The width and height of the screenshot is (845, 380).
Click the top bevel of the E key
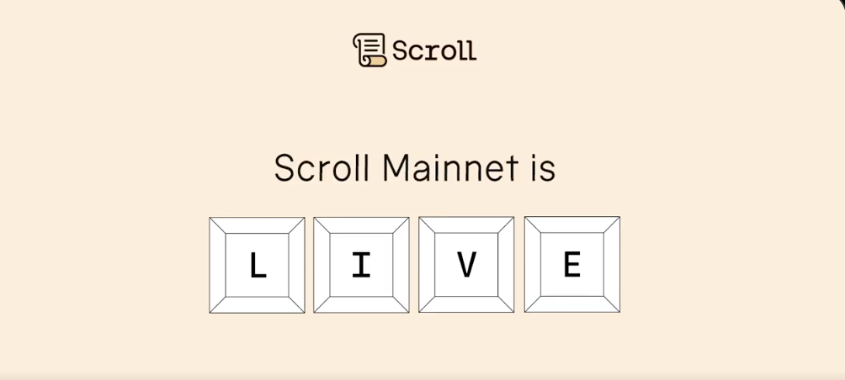[572, 224]
